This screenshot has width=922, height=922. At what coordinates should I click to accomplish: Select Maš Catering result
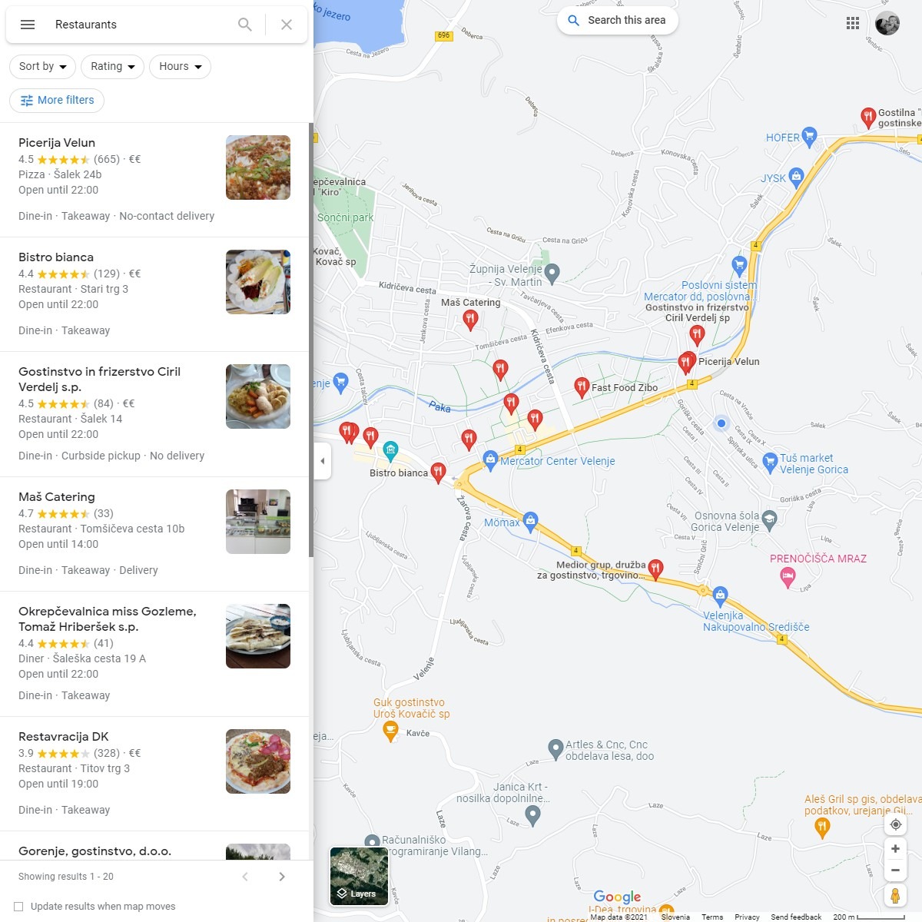coord(154,534)
